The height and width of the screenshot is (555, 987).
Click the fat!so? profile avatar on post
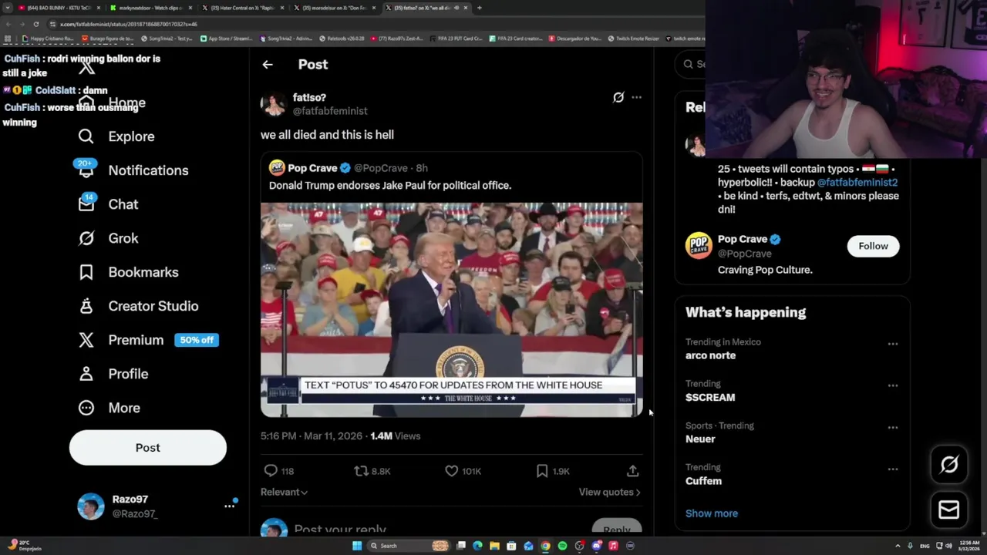(x=273, y=104)
